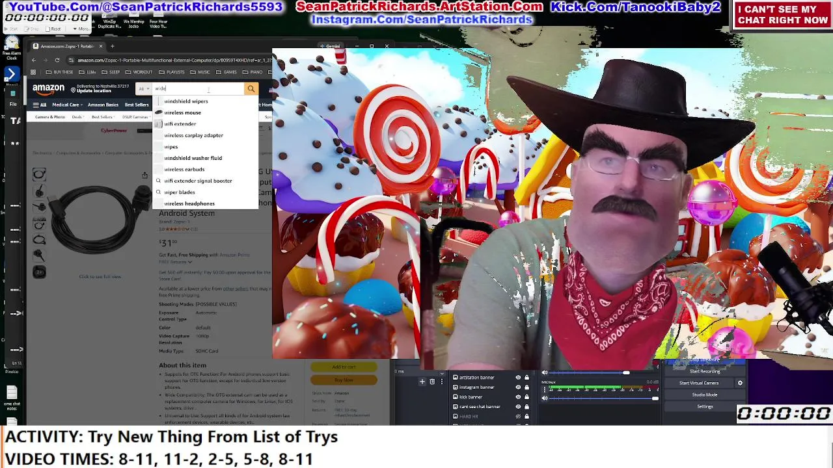Close the Amazon.com Zopsc-1 tab
The image size is (833, 468).
tap(101, 46)
